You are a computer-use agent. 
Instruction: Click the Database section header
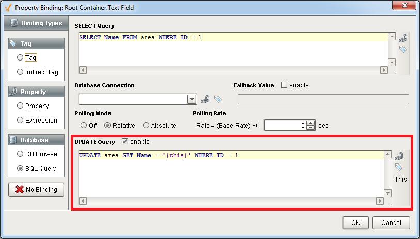coord(36,140)
